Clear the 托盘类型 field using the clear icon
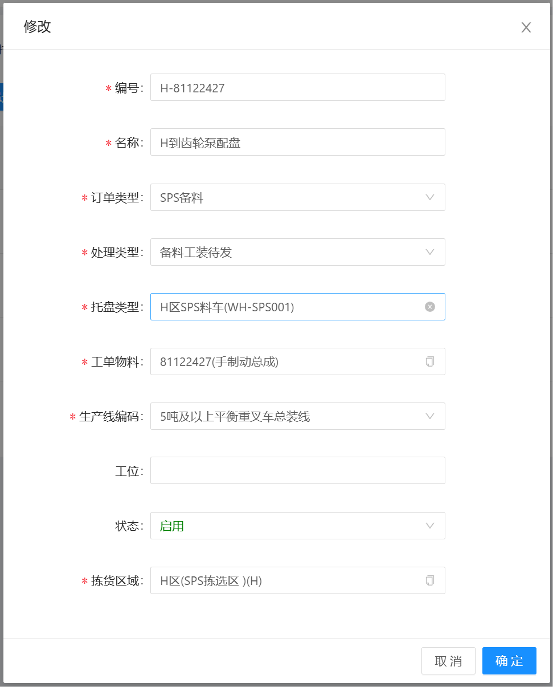This screenshot has width=553, height=687. coord(430,307)
